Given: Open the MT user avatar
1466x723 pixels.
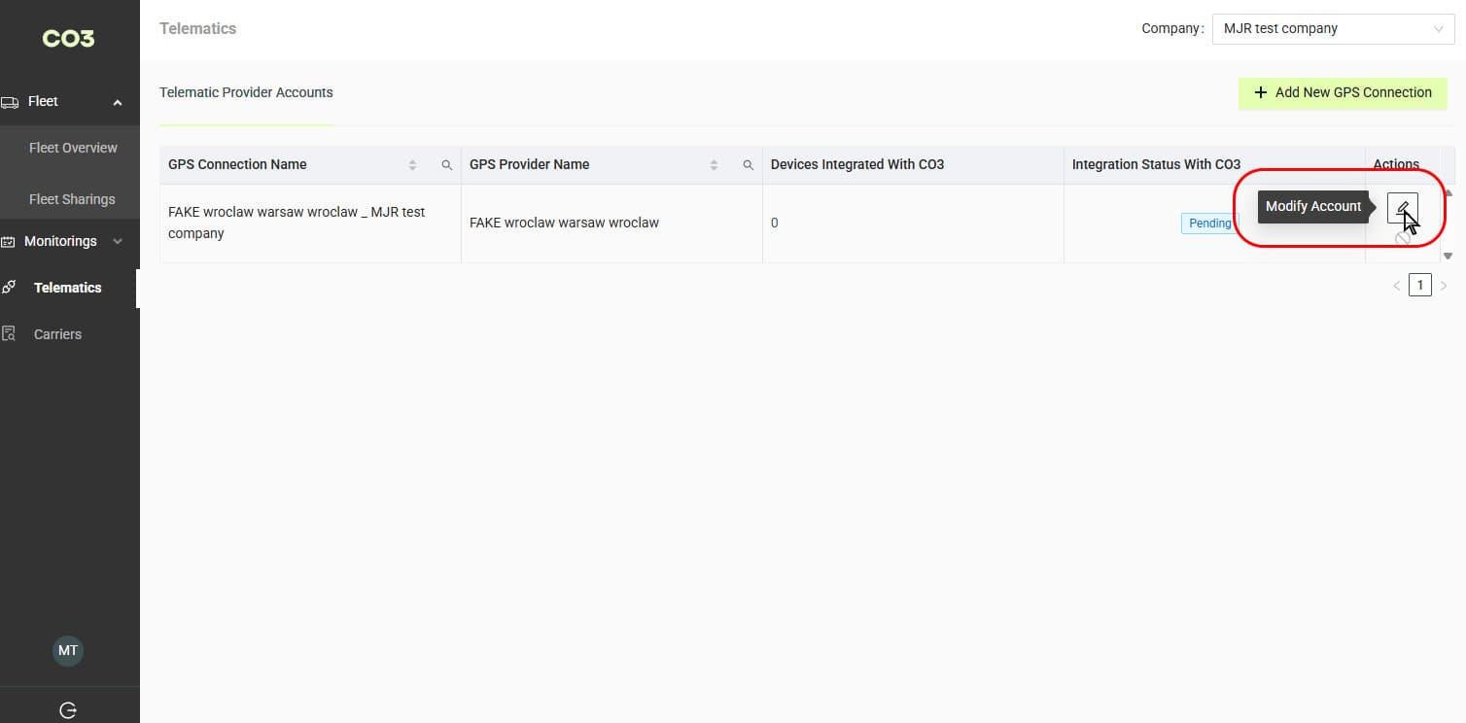Looking at the screenshot, I should 68,650.
